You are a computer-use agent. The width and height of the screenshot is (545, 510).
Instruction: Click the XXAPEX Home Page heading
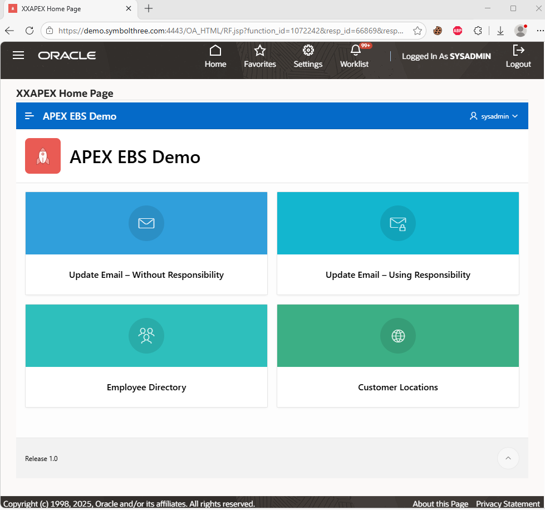[65, 93]
